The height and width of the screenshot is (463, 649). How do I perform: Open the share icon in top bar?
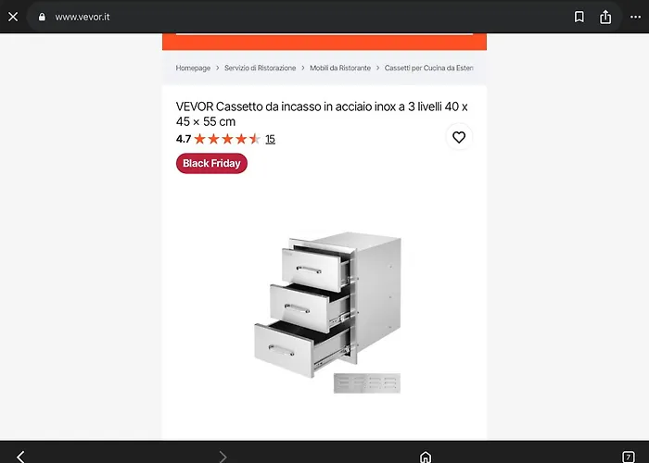(x=605, y=17)
